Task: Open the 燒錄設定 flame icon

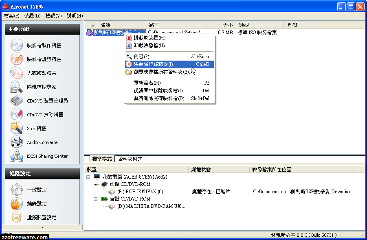Action: 17,203
